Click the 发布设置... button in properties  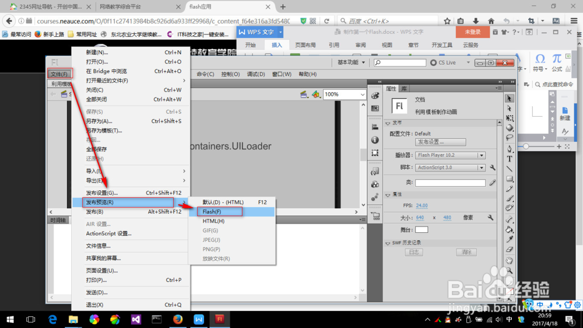click(x=441, y=142)
